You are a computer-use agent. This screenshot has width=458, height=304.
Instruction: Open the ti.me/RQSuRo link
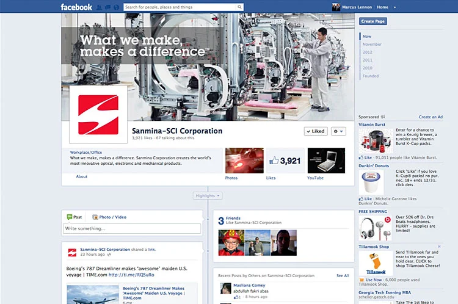pyautogui.click(x=131, y=275)
